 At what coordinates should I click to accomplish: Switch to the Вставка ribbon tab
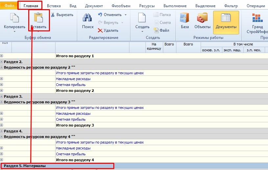[54, 6]
